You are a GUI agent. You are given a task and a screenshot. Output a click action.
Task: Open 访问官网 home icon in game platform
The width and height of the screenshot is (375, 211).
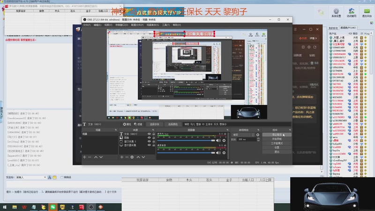pos(351,13)
